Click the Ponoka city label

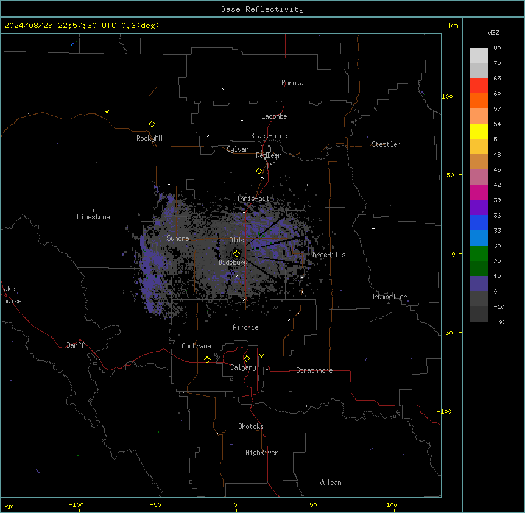292,83
